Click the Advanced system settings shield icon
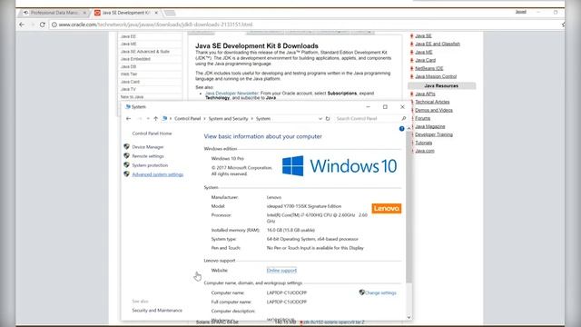 (x=126, y=173)
